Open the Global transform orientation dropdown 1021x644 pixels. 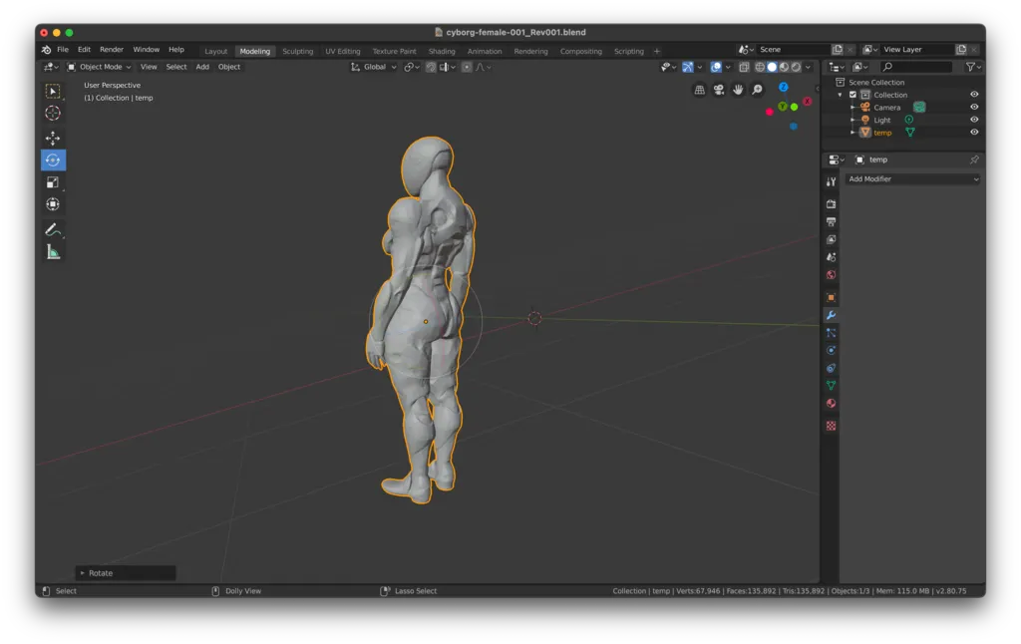click(374, 67)
